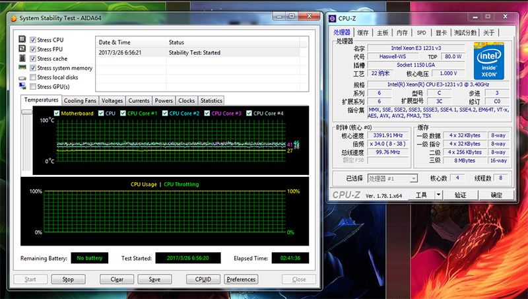Click the Socket 1150 LGA field
Screen dimensions: 528x299
[x=416, y=65]
